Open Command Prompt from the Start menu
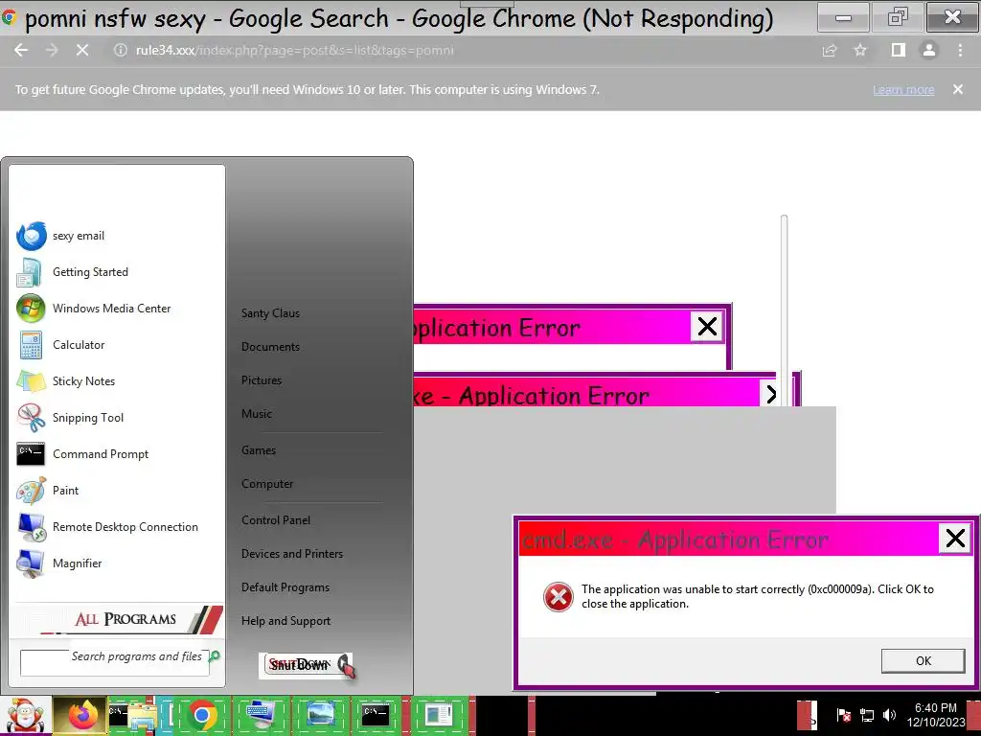Screen dimensions: 981x736 [101, 453]
